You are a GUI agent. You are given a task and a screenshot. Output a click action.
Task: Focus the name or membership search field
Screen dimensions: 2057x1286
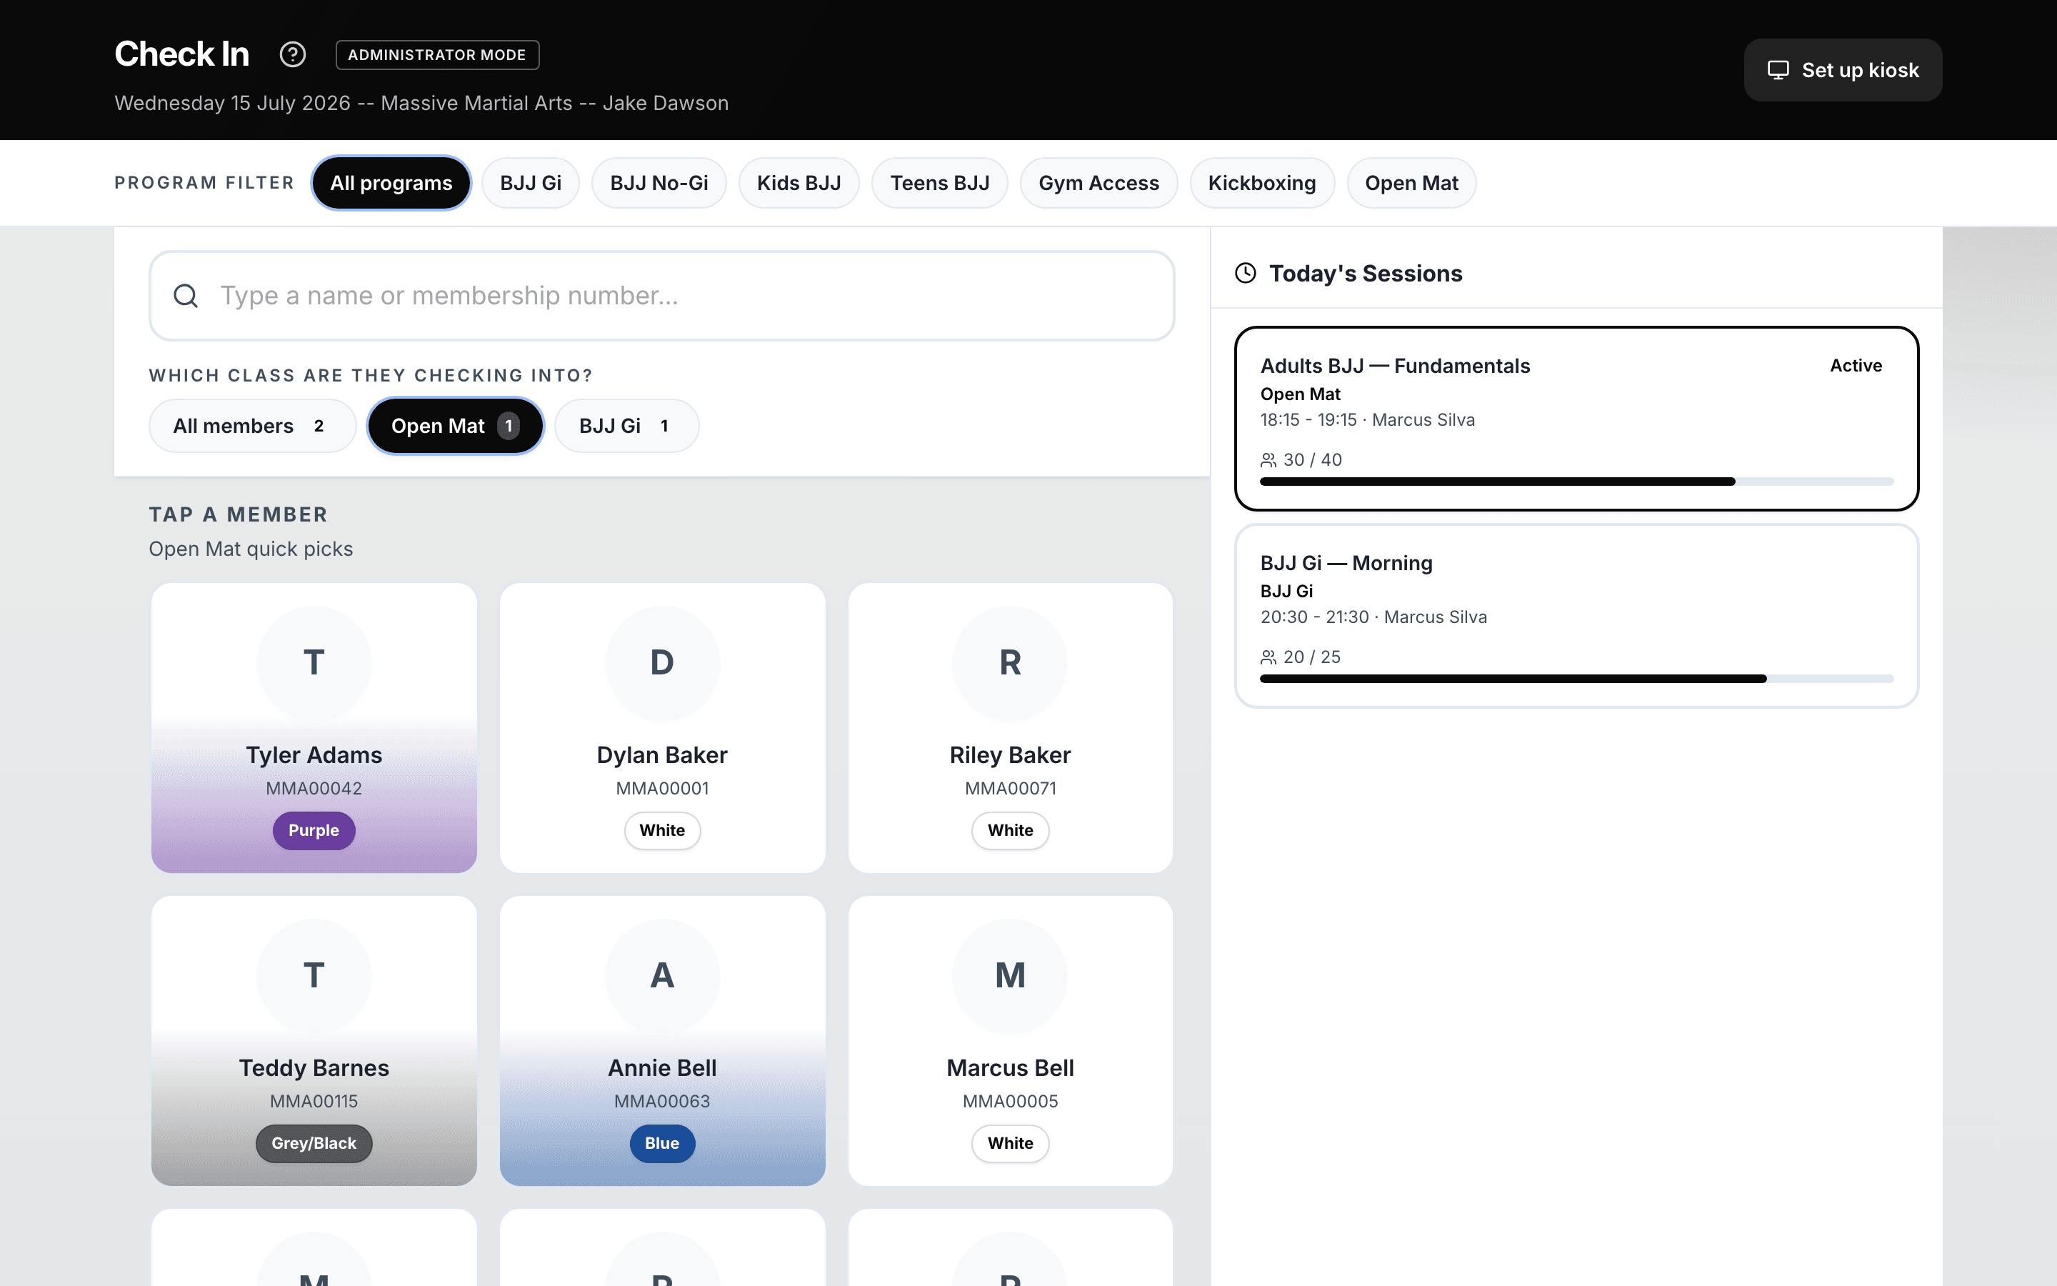(x=661, y=296)
